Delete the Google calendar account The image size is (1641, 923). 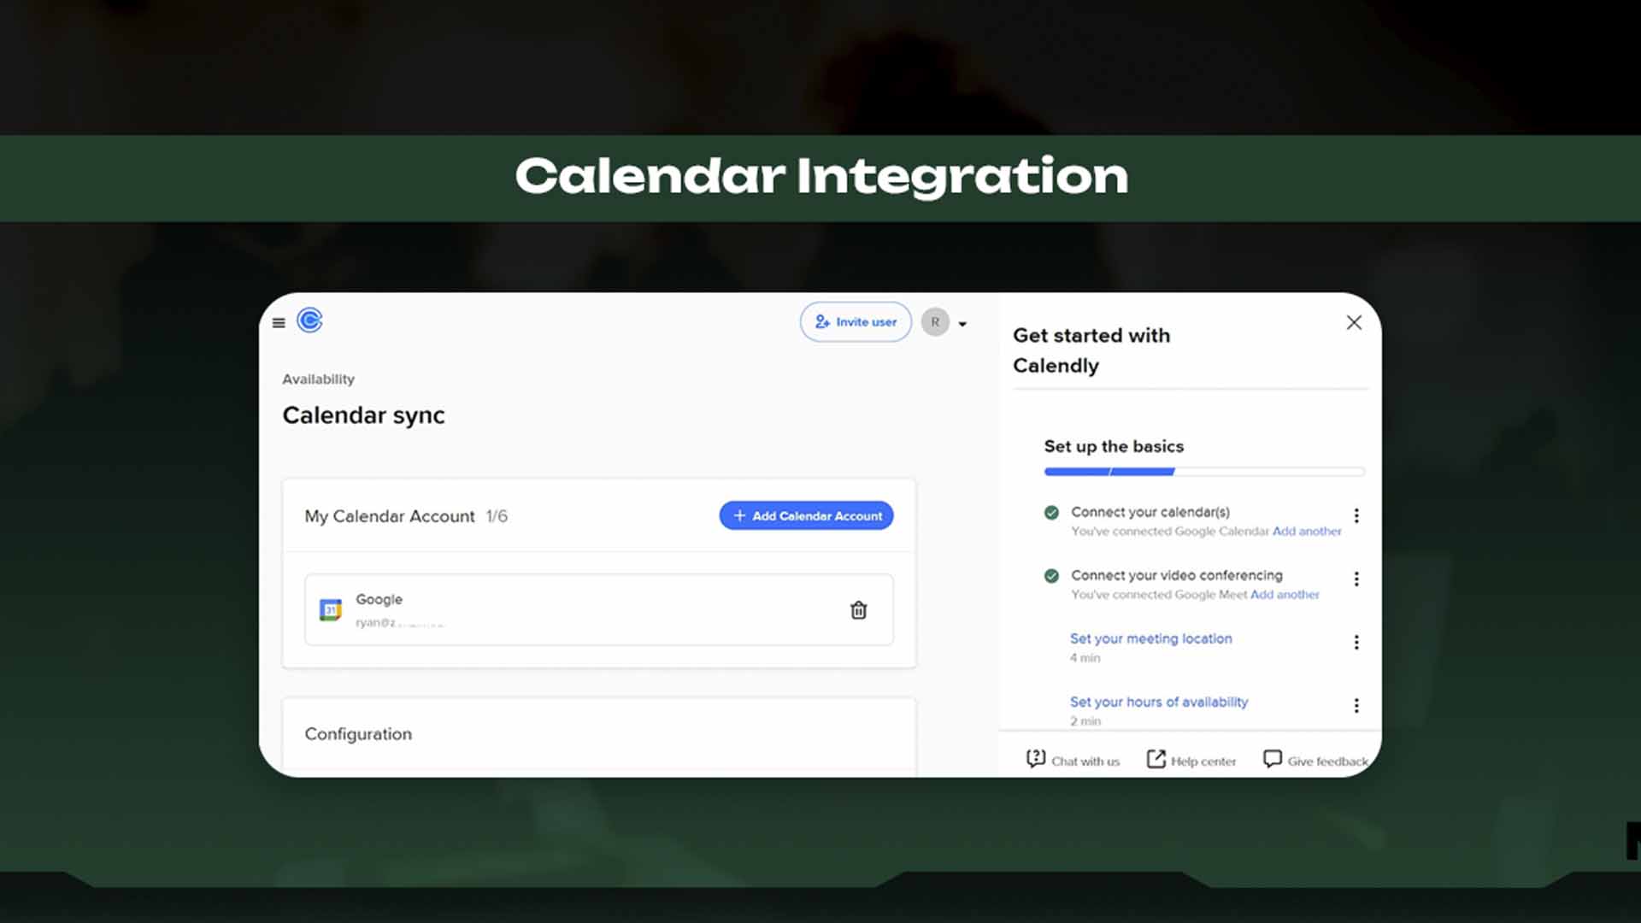[x=858, y=610]
